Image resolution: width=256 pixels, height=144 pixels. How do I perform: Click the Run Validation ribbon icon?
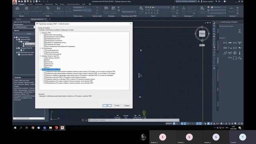106,8
